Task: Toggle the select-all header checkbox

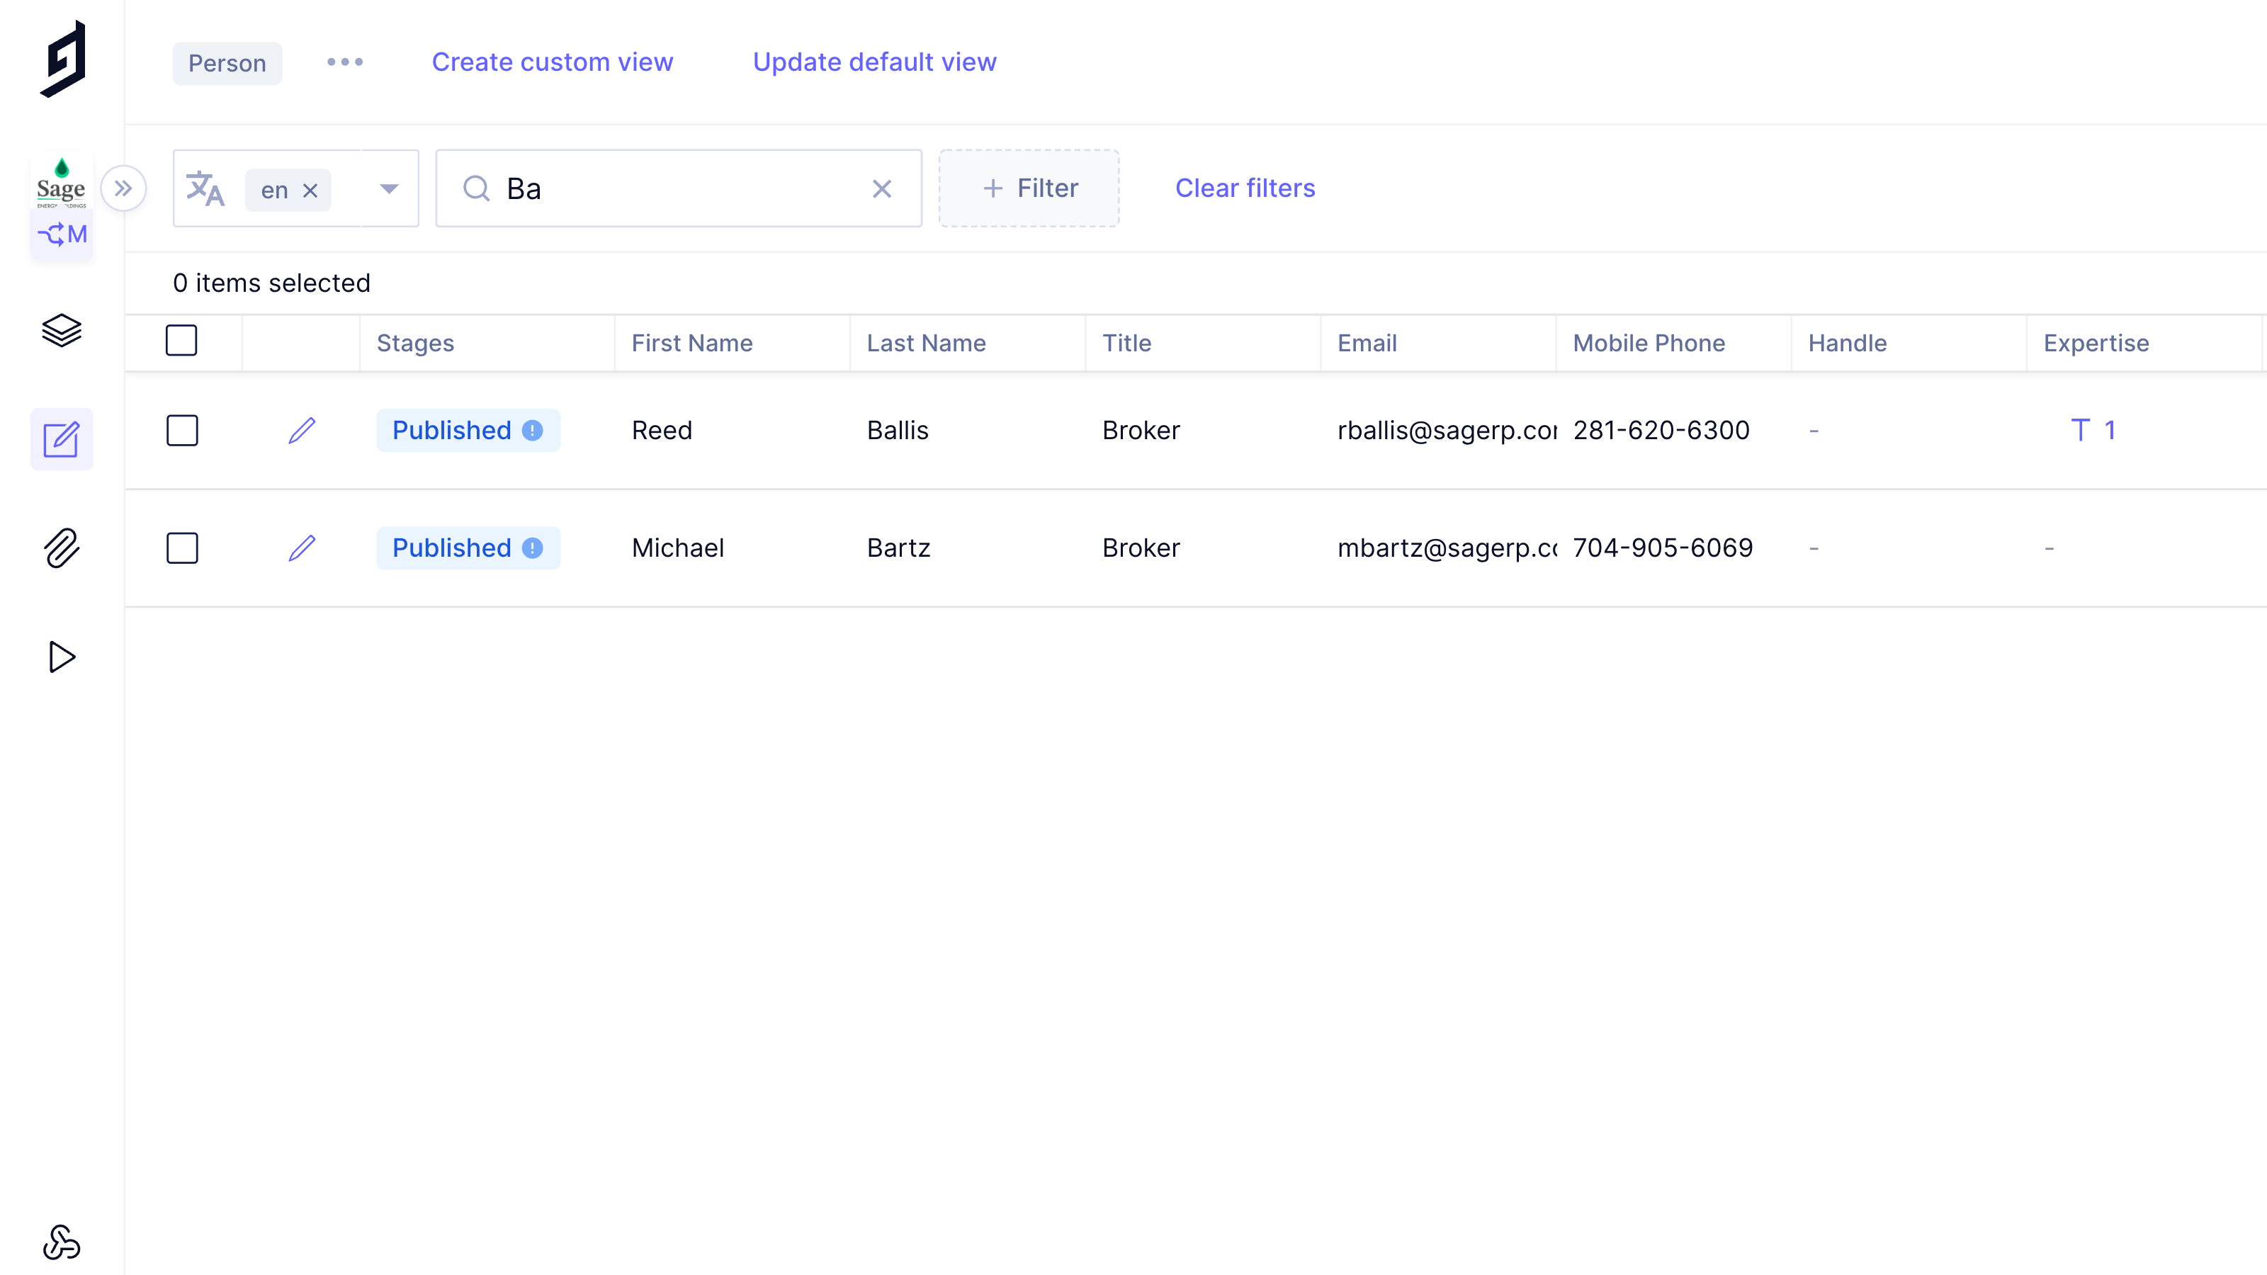Action: point(181,341)
